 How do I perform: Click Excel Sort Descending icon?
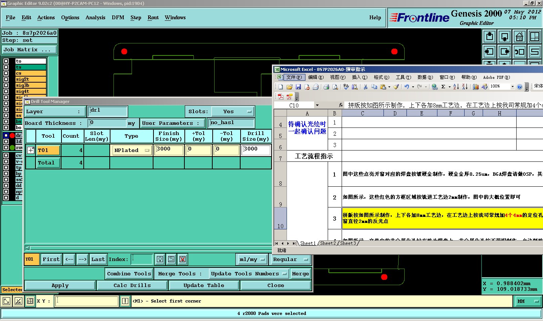(x=465, y=87)
